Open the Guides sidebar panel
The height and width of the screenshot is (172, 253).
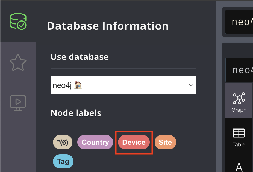tap(18, 103)
